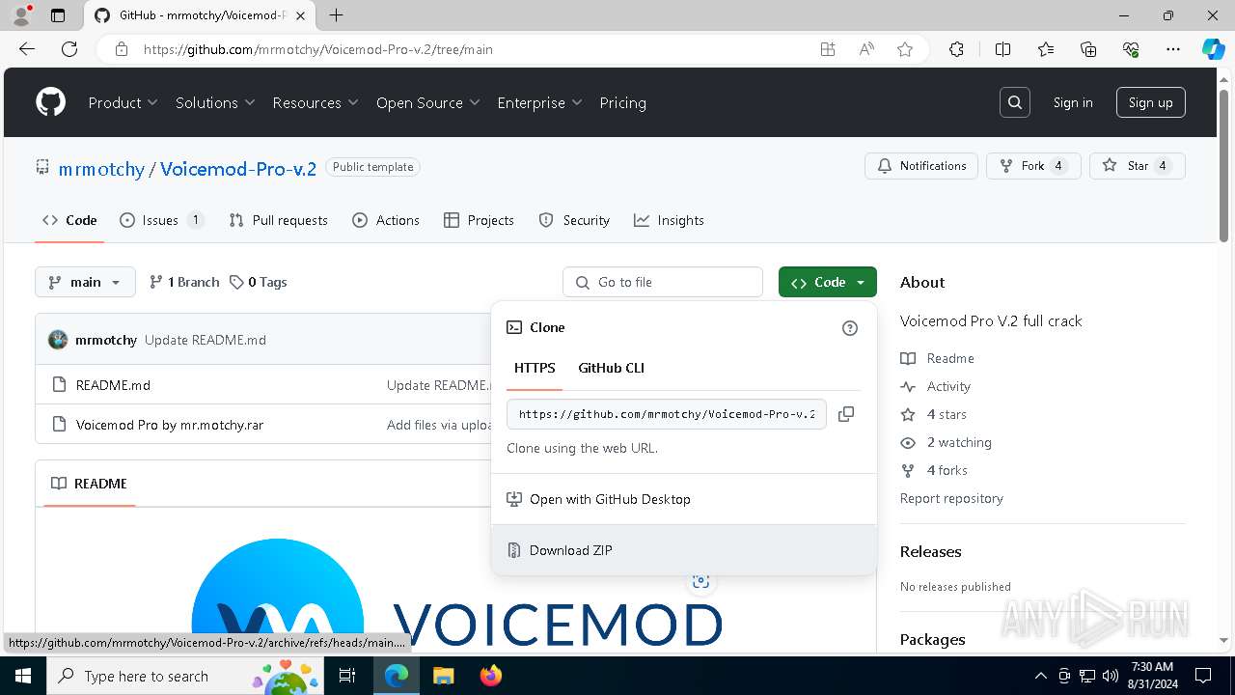
Task: Click the mrmotchy avatar image
Action: point(58,340)
